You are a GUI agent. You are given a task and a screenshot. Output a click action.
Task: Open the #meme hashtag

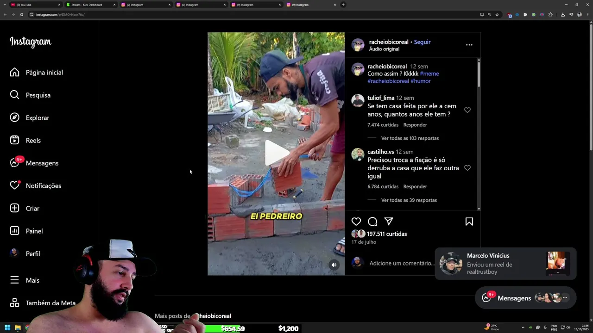click(x=429, y=74)
